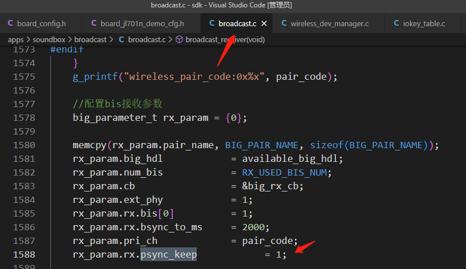Screen dimensions: 466x269
Task: Click &big_rx_cb on line 1583
Action: pos(270,186)
